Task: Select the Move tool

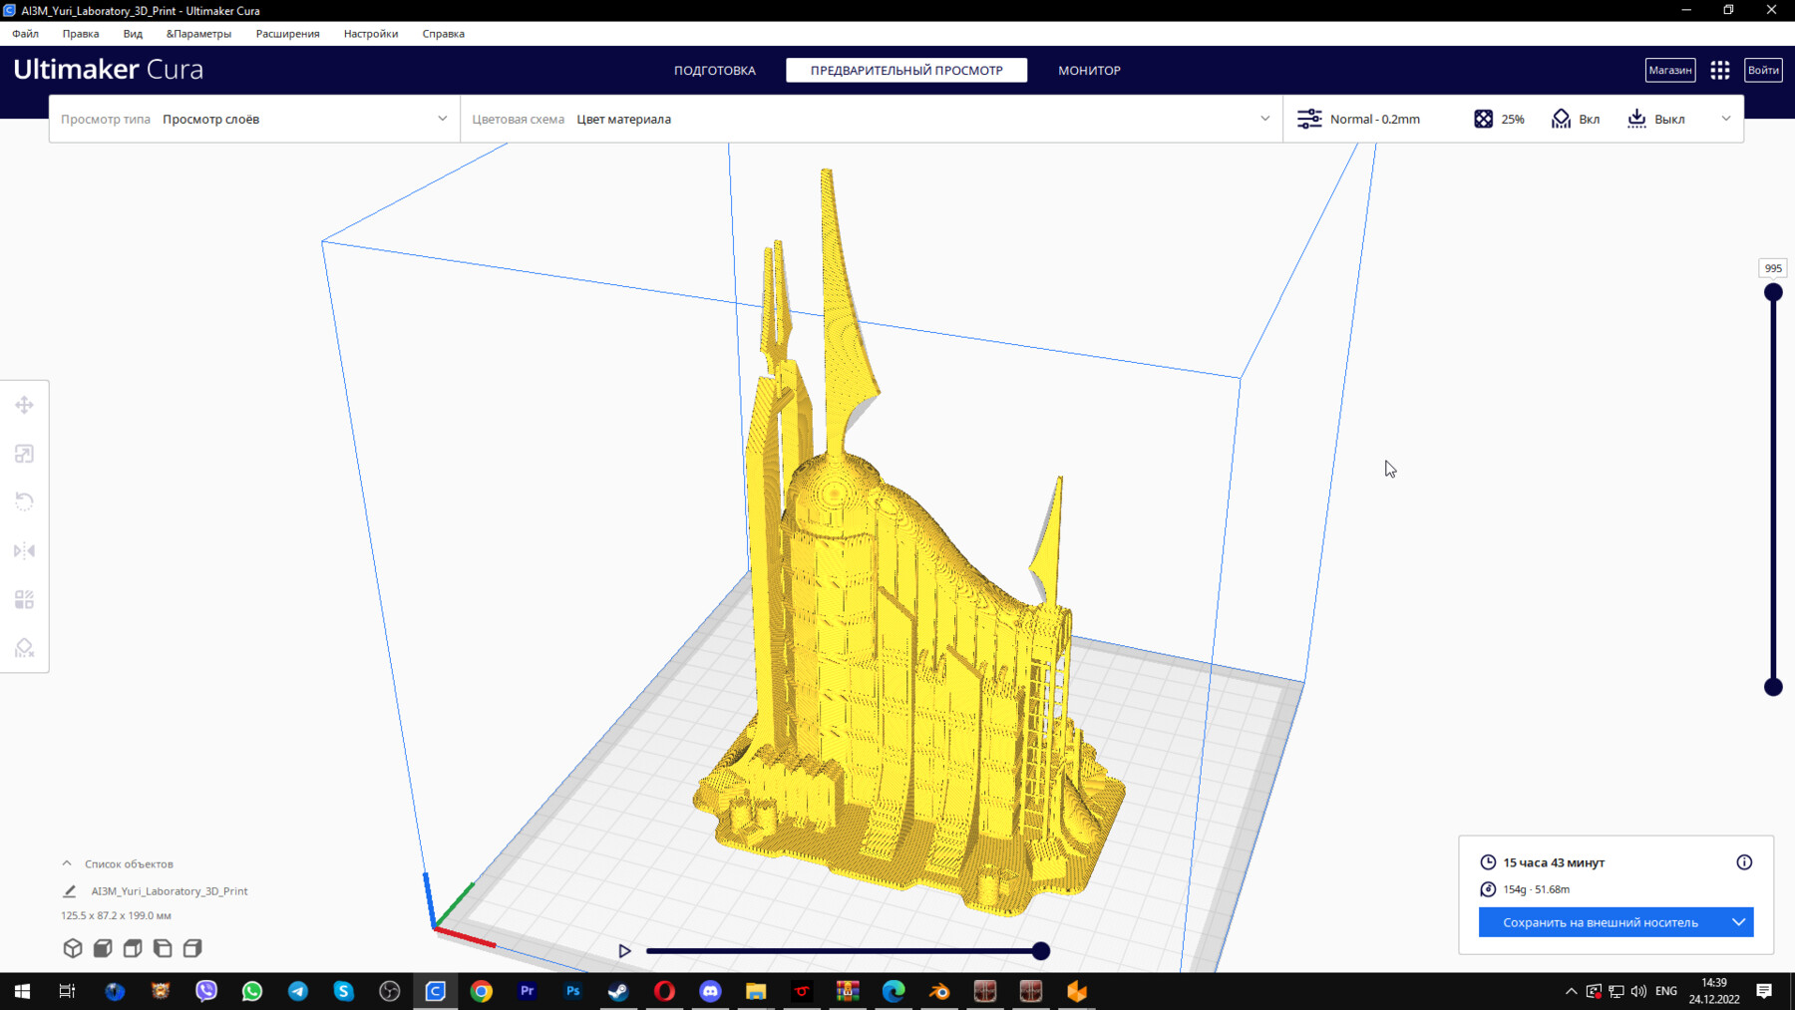Action: pos(24,405)
